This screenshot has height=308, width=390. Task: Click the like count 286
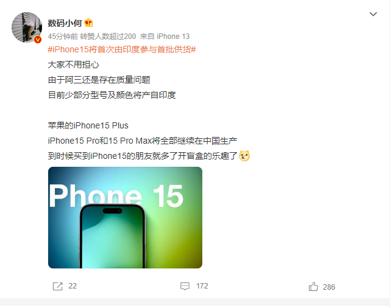[329, 287]
